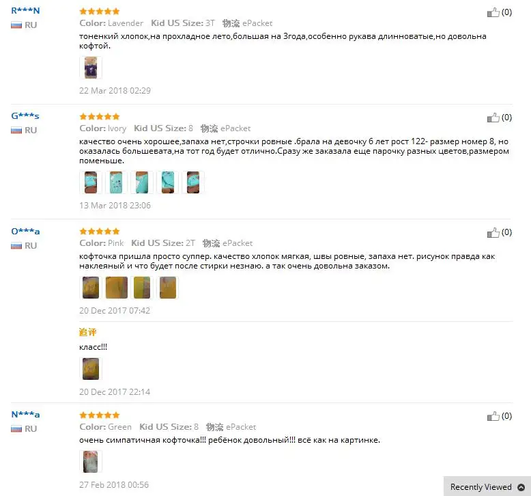Click thumbs-up icon on G***s review
Screen dimensions: 531x496
493,118
